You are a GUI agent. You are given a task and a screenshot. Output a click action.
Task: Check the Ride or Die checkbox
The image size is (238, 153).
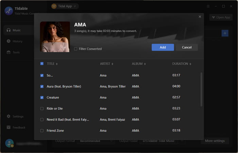[x=42, y=108]
